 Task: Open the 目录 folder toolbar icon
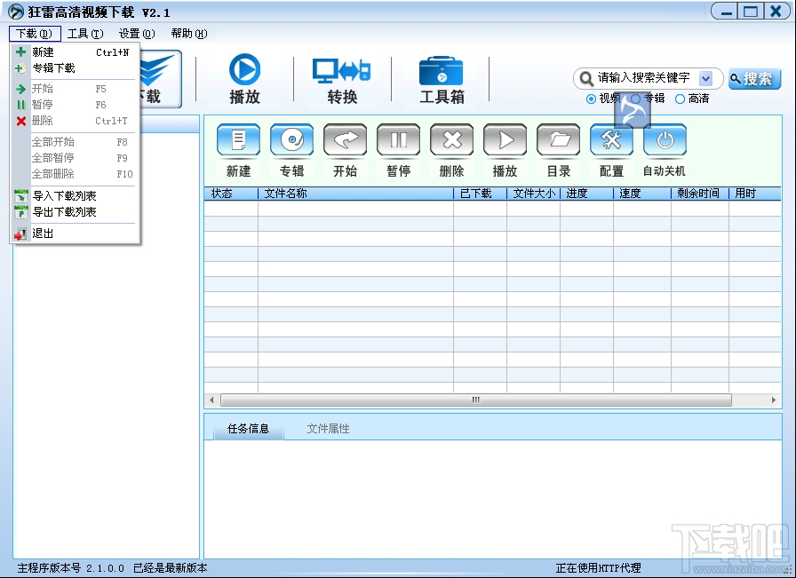point(559,139)
